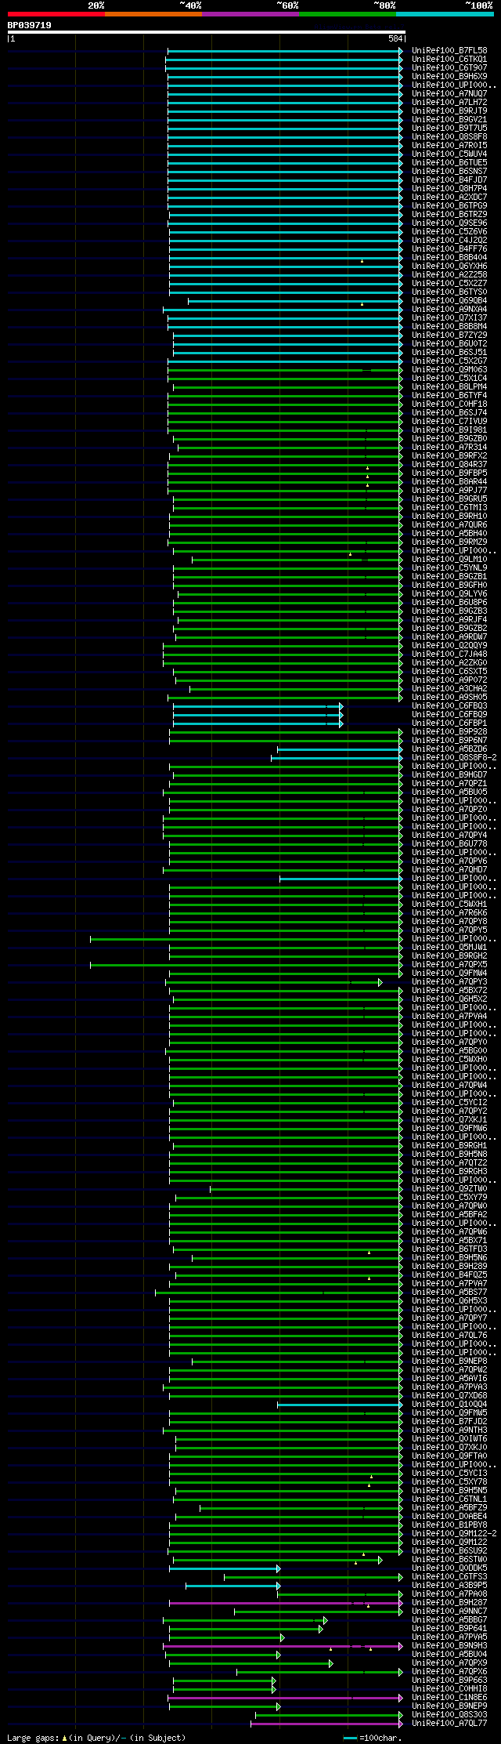Select the UniRef100_C6FBP1 label
501x1744 pixels.
point(449,723)
